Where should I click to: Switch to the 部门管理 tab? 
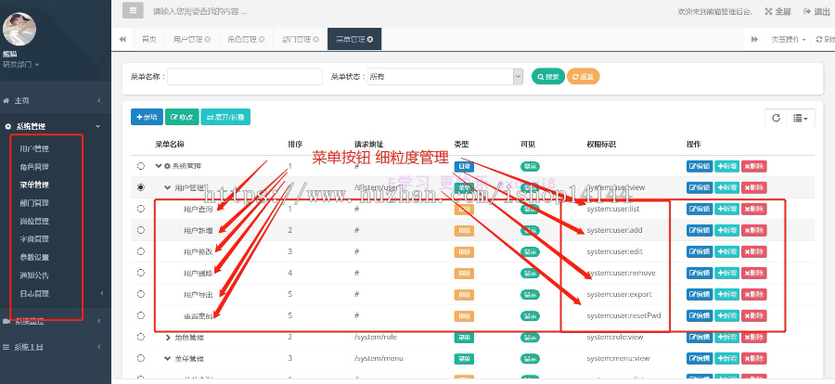pyautogui.click(x=297, y=39)
